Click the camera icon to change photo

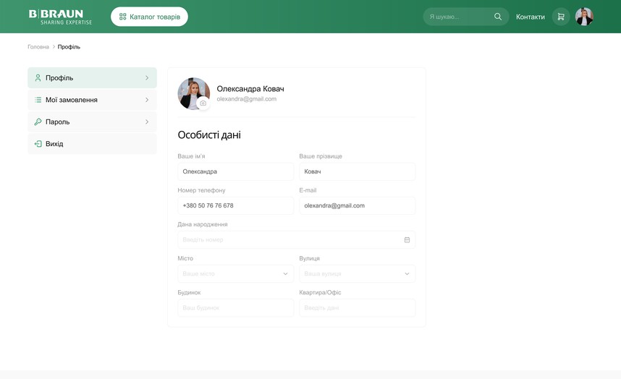[x=203, y=103]
